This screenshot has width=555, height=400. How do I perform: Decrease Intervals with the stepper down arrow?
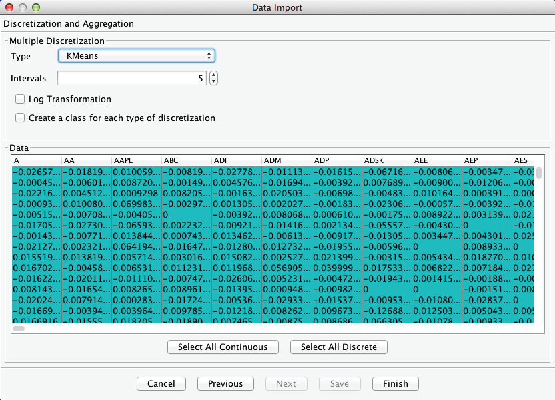(x=213, y=82)
